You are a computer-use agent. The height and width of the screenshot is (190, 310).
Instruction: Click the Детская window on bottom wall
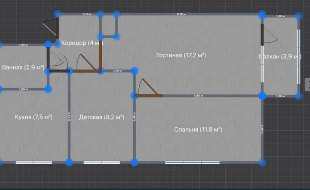tap(102, 162)
